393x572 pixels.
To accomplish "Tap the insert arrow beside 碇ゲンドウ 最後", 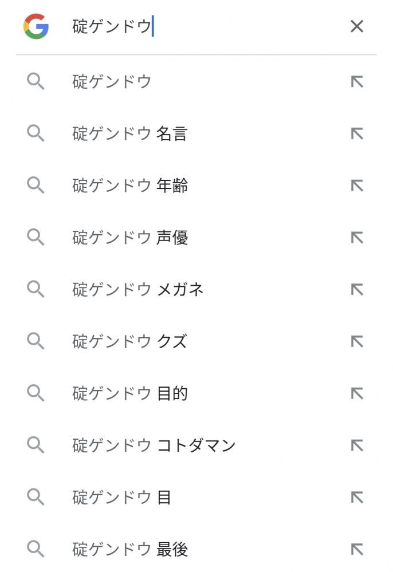I will 357,549.
